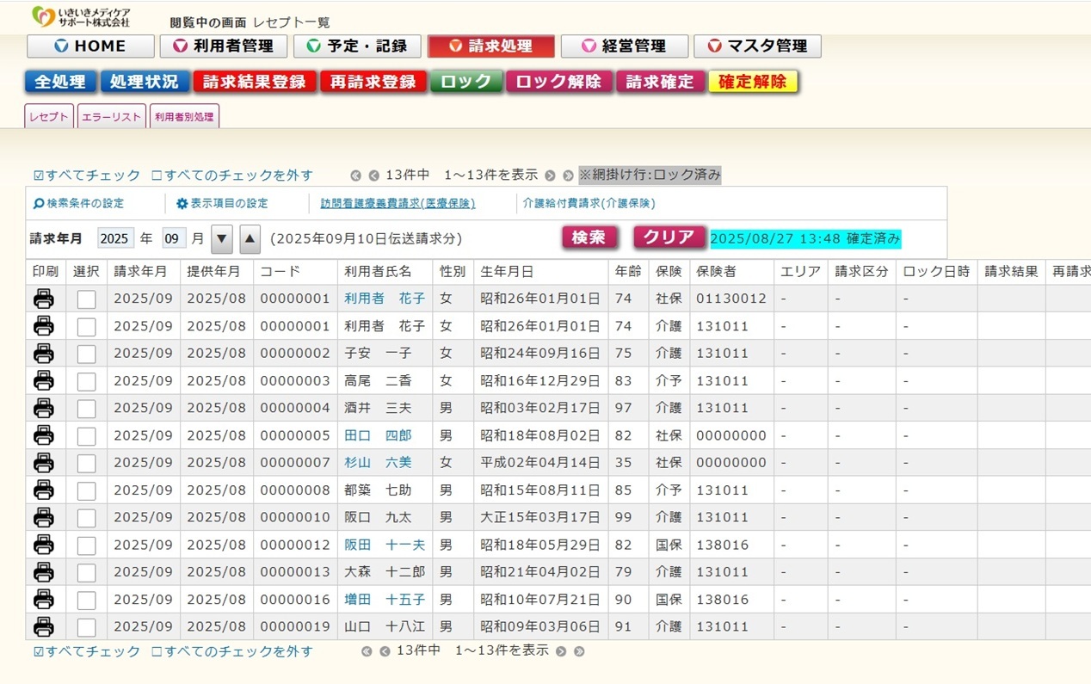Click the 請求年月 year input field
The height and width of the screenshot is (684, 1091).
click(x=115, y=238)
